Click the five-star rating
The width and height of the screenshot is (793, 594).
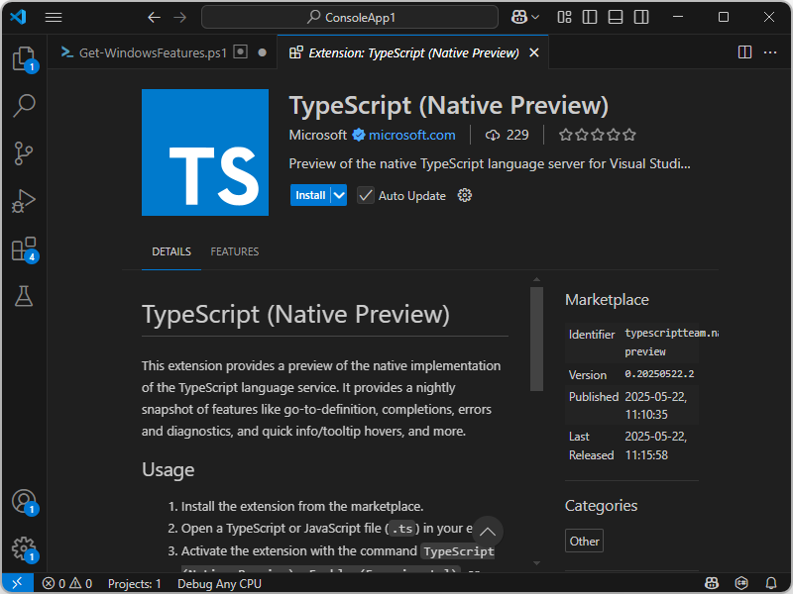pos(598,135)
